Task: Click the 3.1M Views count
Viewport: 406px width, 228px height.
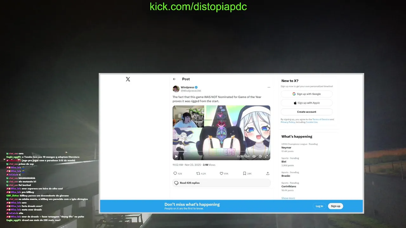Action: [x=209, y=165]
